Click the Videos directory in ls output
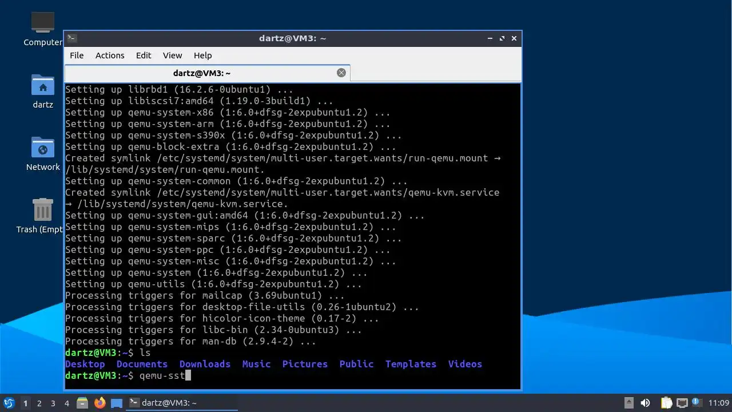This screenshot has width=732, height=412. 465,364
